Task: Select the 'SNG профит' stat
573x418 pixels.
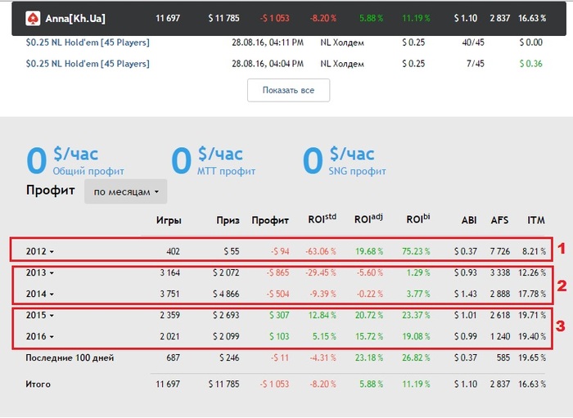Action: coord(355,171)
